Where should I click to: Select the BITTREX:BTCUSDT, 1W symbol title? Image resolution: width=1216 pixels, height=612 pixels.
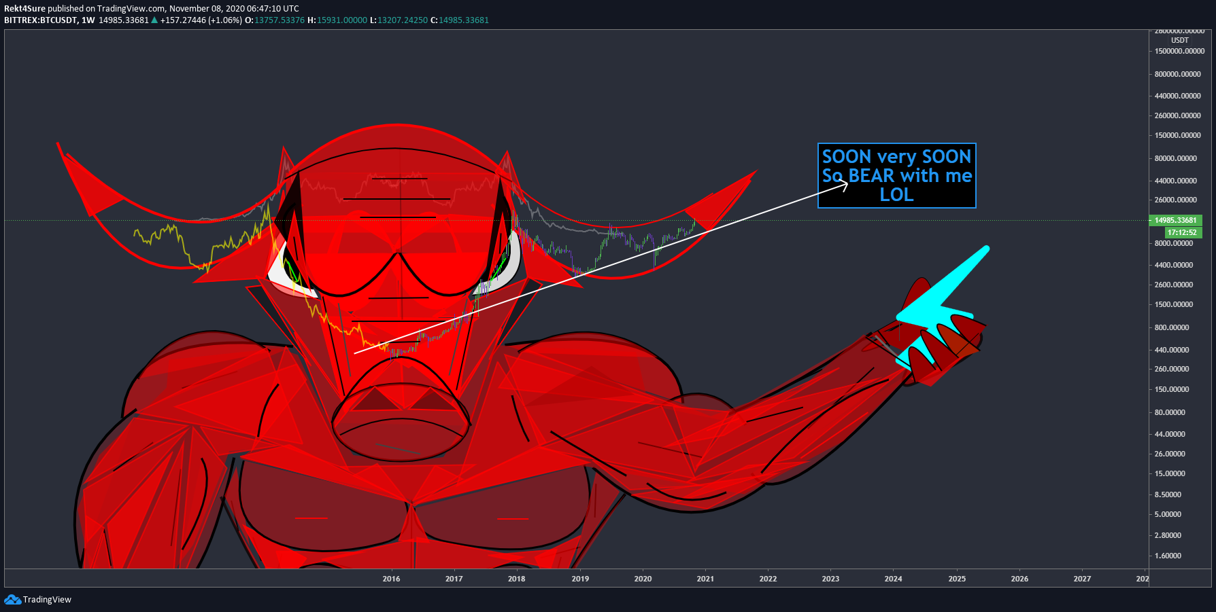tap(50, 20)
